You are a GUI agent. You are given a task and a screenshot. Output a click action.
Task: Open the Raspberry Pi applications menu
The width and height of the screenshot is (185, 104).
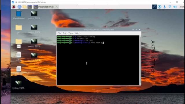point(14,7)
